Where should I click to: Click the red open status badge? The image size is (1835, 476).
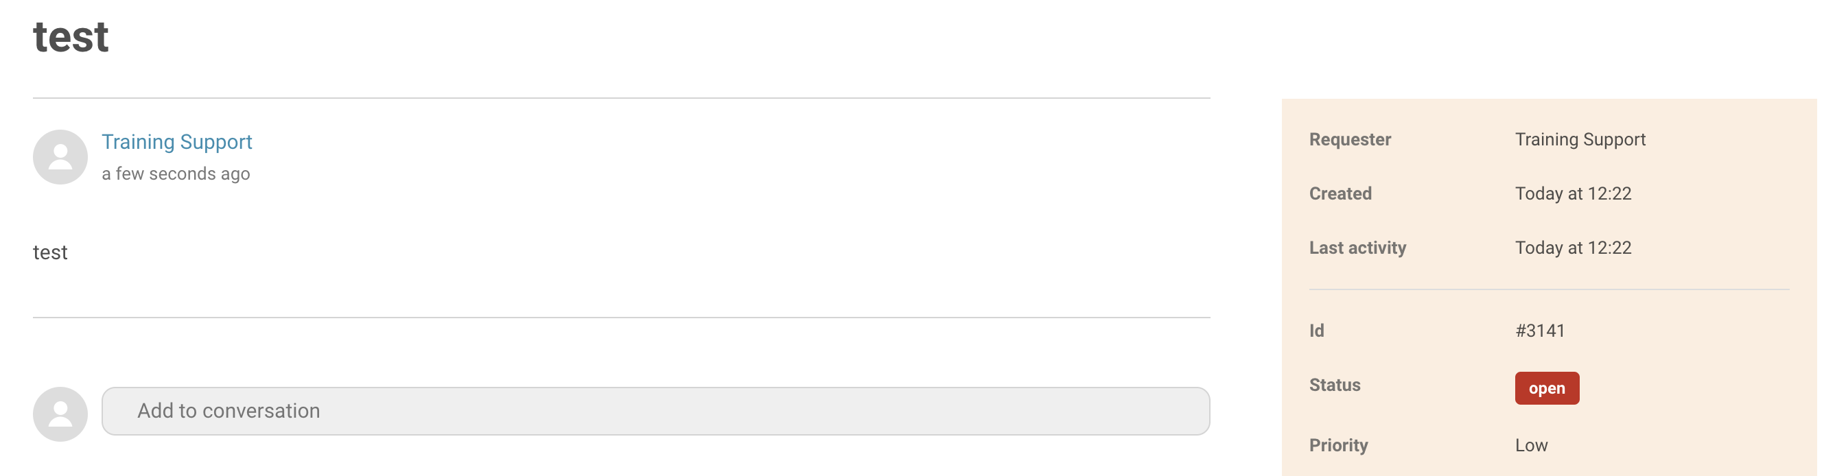(x=1547, y=388)
